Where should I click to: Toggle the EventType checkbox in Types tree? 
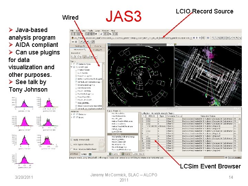click(x=77, y=67)
